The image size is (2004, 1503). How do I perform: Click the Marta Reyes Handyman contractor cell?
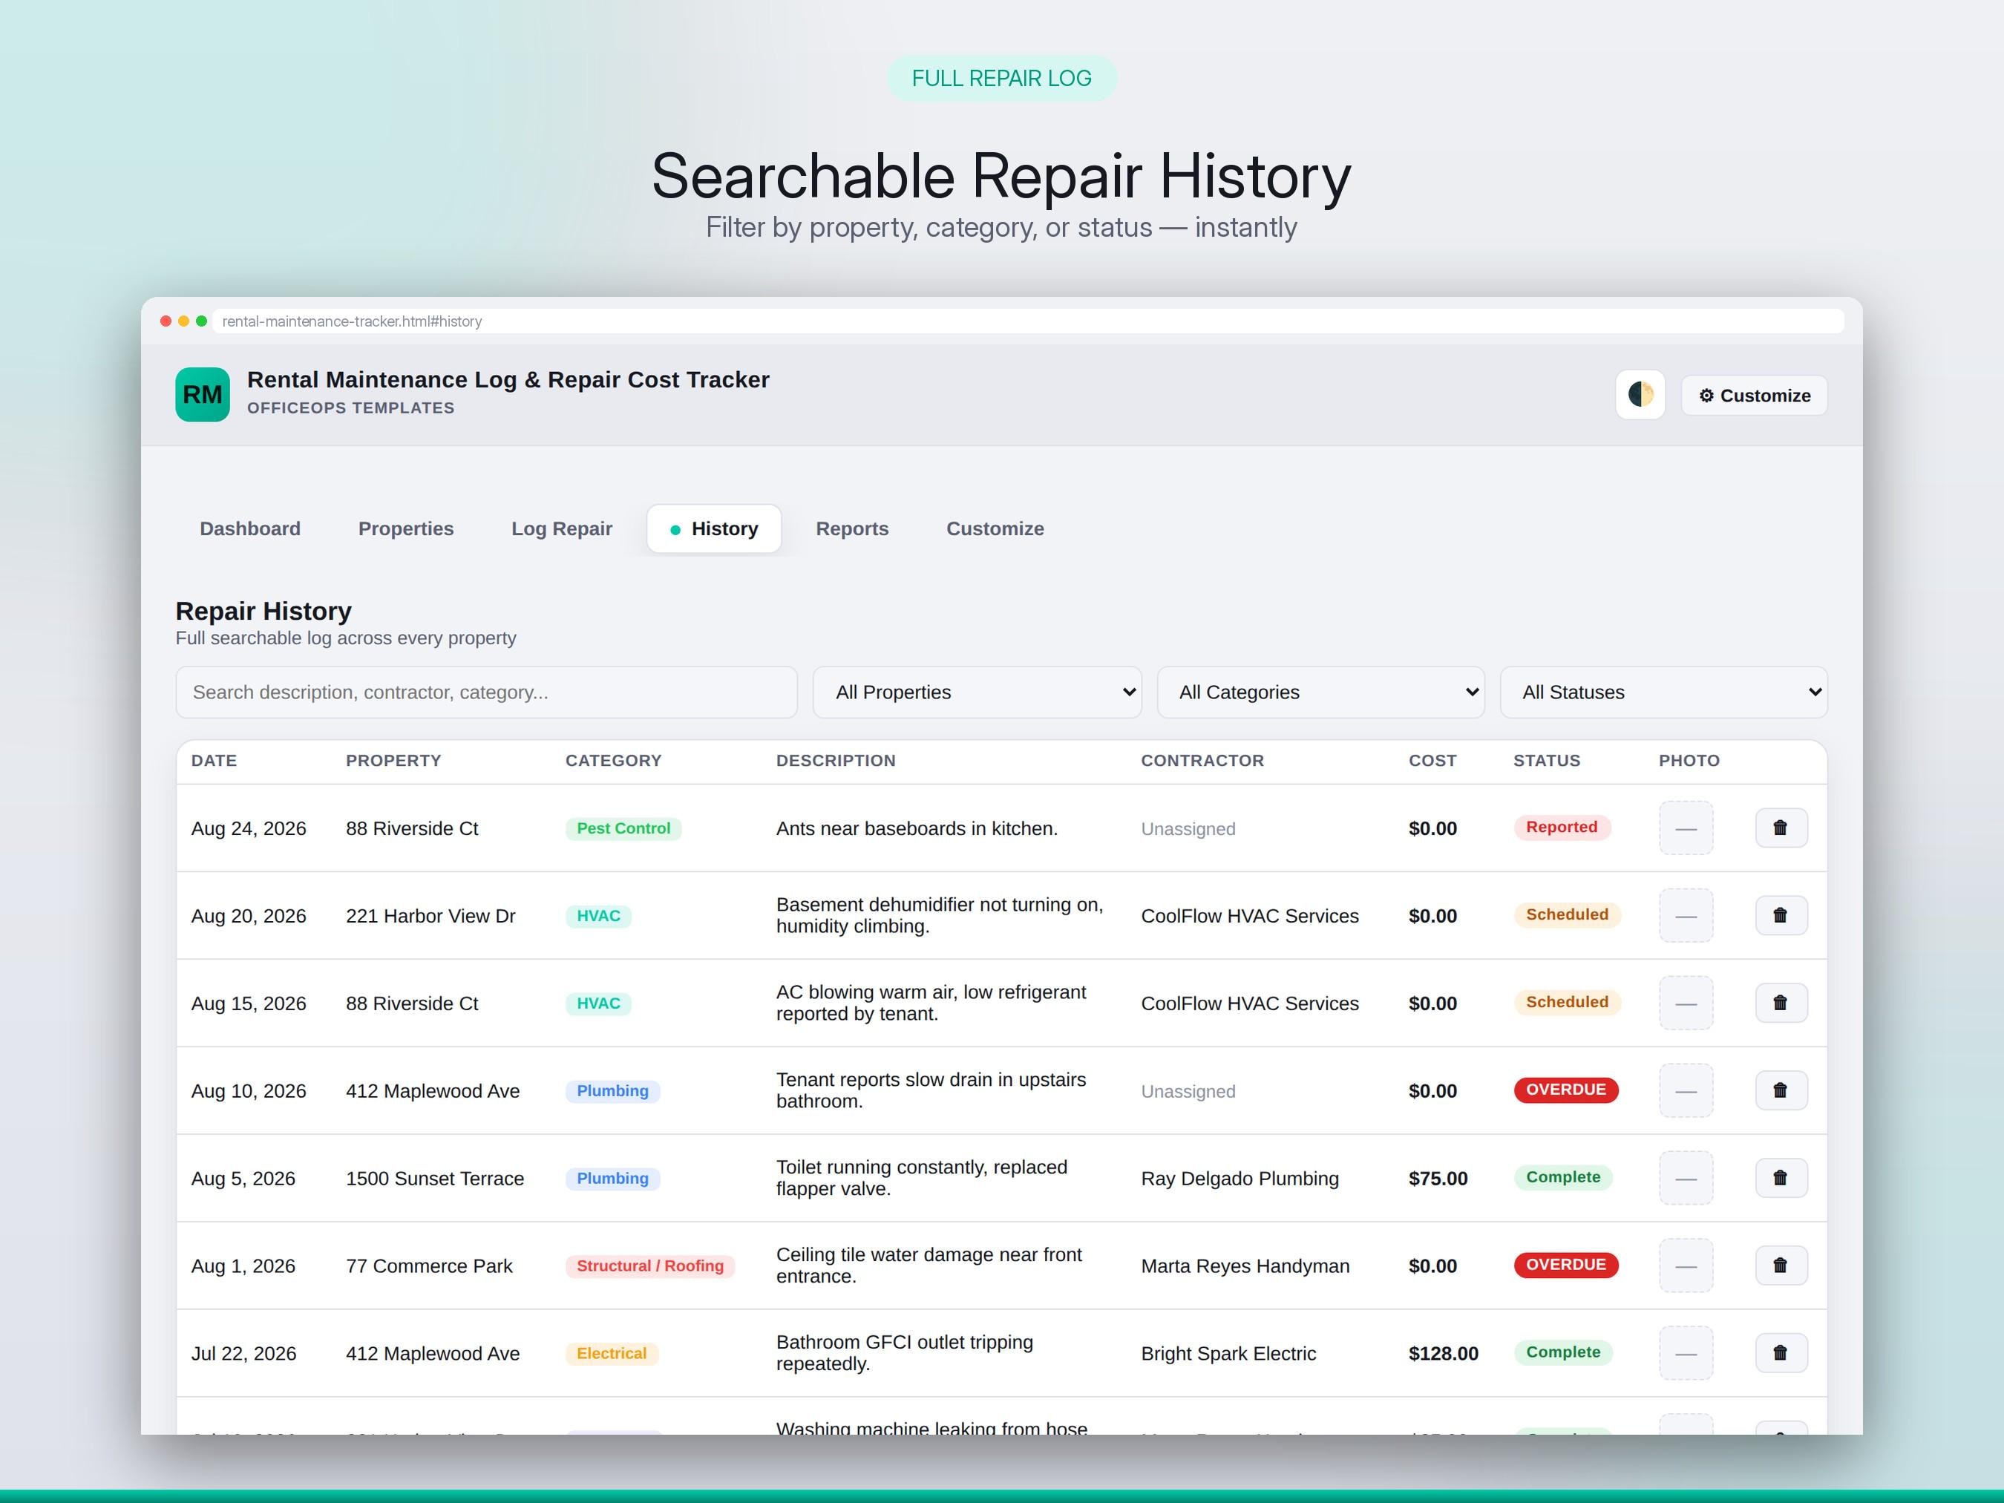coord(1245,1265)
